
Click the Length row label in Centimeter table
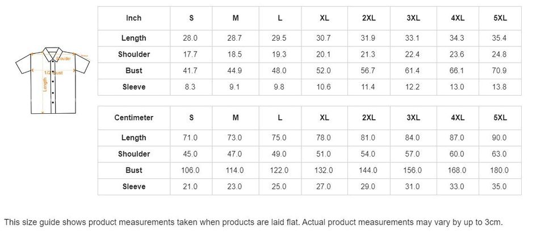(x=134, y=138)
